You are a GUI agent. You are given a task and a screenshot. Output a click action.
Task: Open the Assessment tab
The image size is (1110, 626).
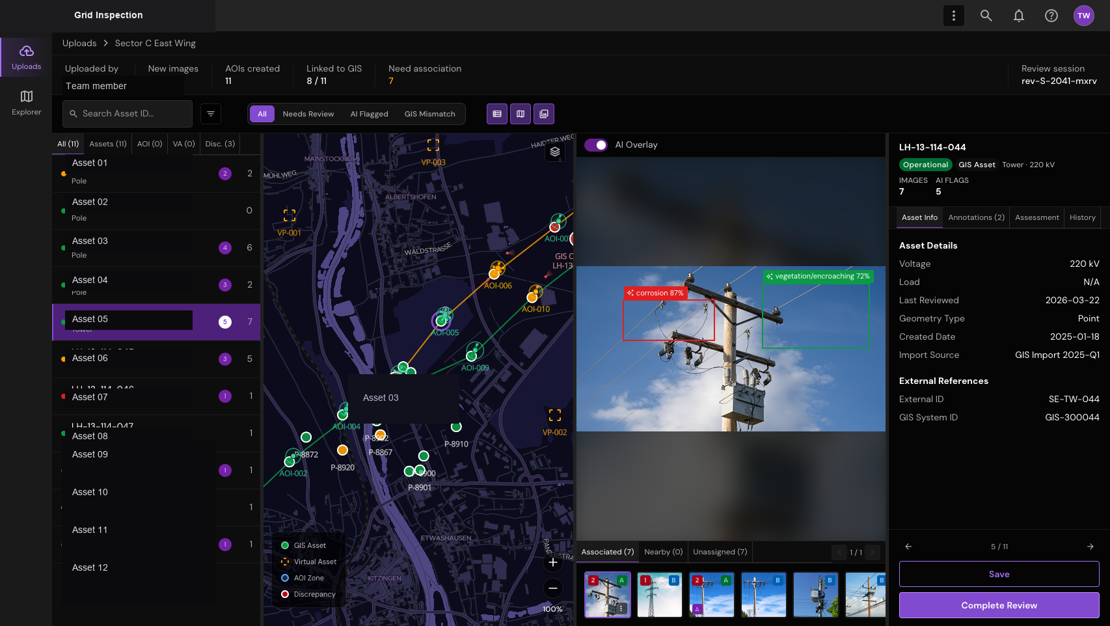tap(1037, 217)
